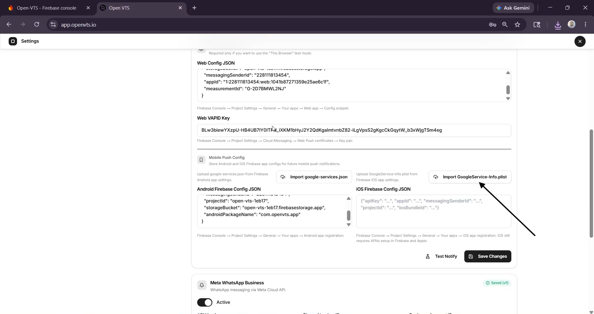Click the page vertical scrollbar thumb
The width and height of the screenshot is (594, 314).
pos(591,184)
